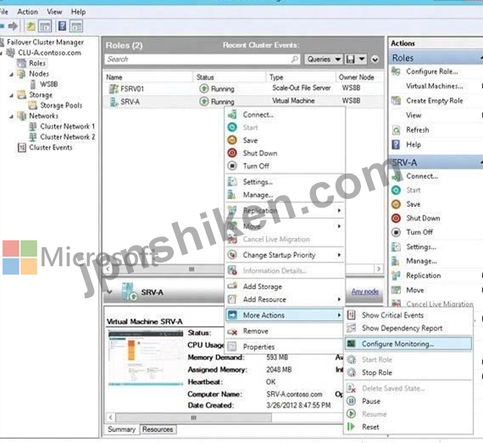Expand the round chevron beside Queries
The image size is (483, 443).
click(x=375, y=59)
